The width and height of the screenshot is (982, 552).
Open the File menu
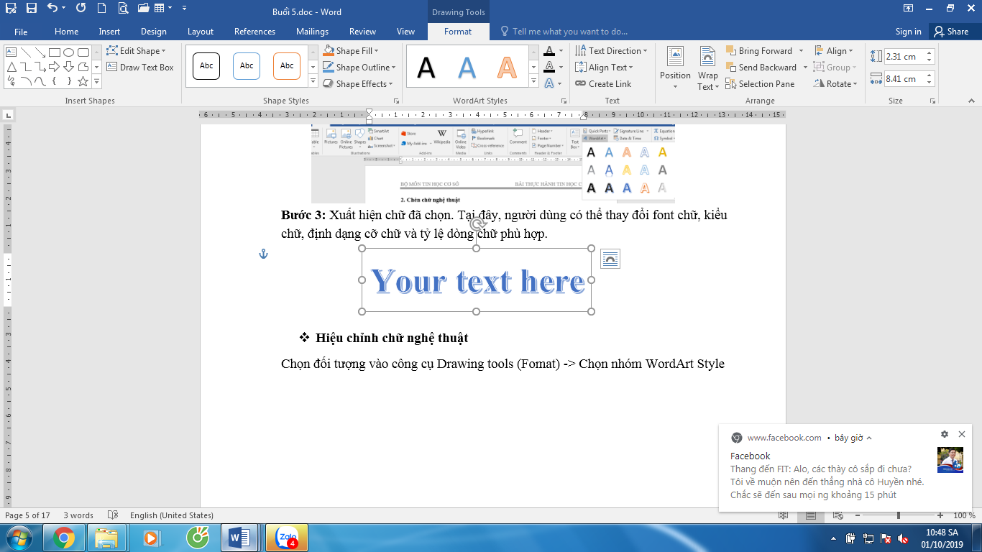pos(21,32)
